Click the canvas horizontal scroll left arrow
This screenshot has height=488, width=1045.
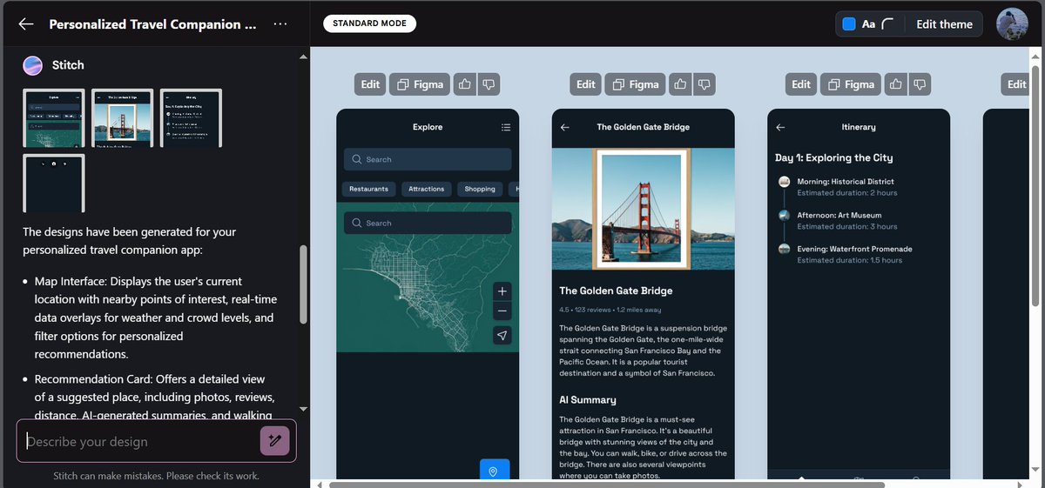click(x=318, y=485)
